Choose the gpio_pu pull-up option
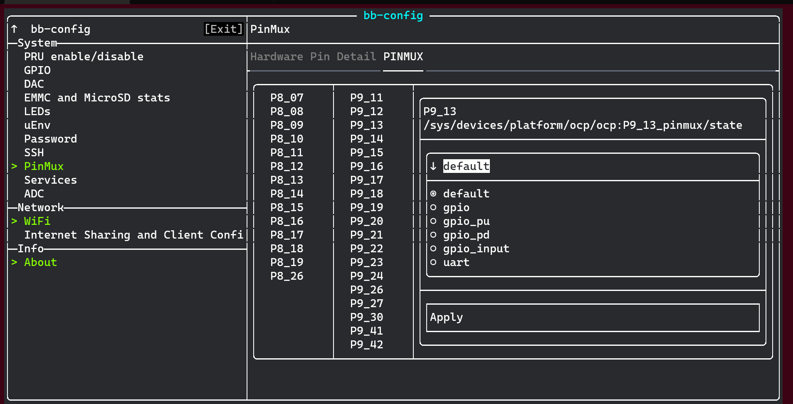Viewport: 793px width, 404px height. click(466, 221)
